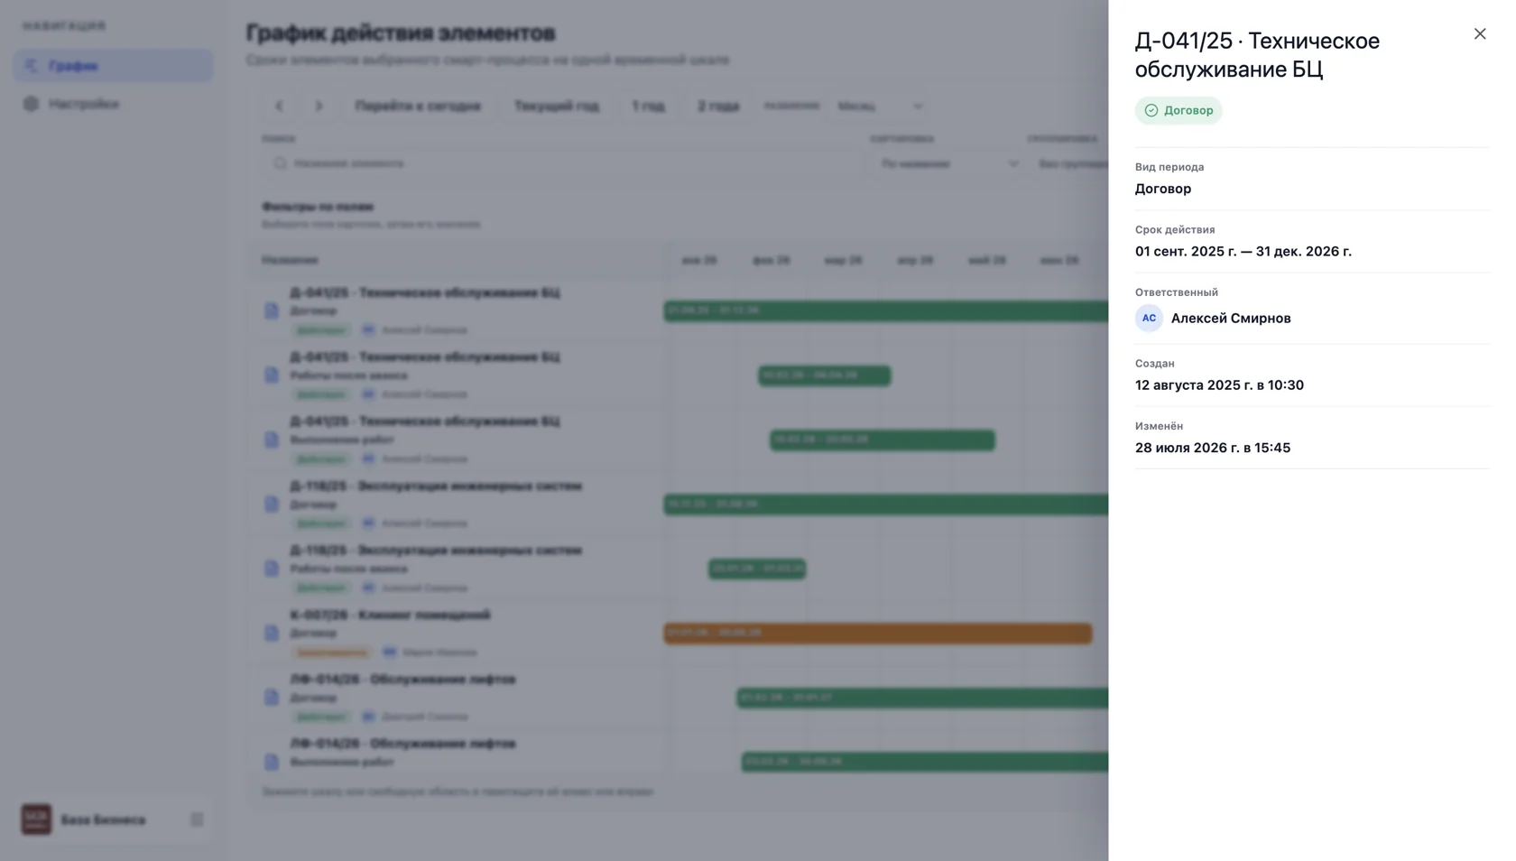The image size is (1516, 861).
Task: Click the icon right of База Бизнеса
Action: [x=197, y=819]
